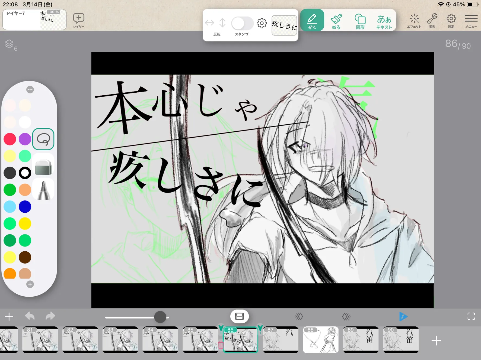
Task: Add a new frame after frame 90
Action: pos(436,340)
